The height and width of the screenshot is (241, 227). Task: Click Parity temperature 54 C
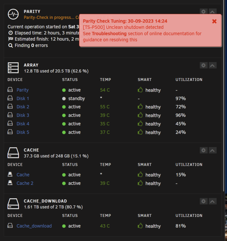[105, 90]
